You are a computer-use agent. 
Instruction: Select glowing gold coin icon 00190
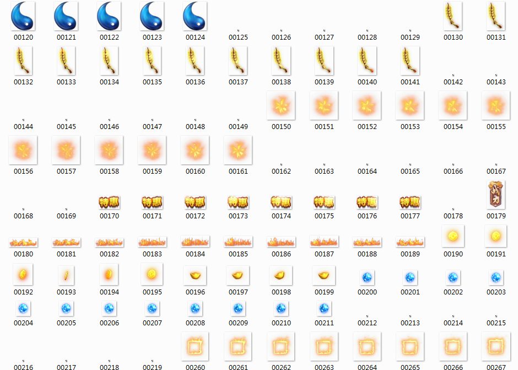[453, 236]
